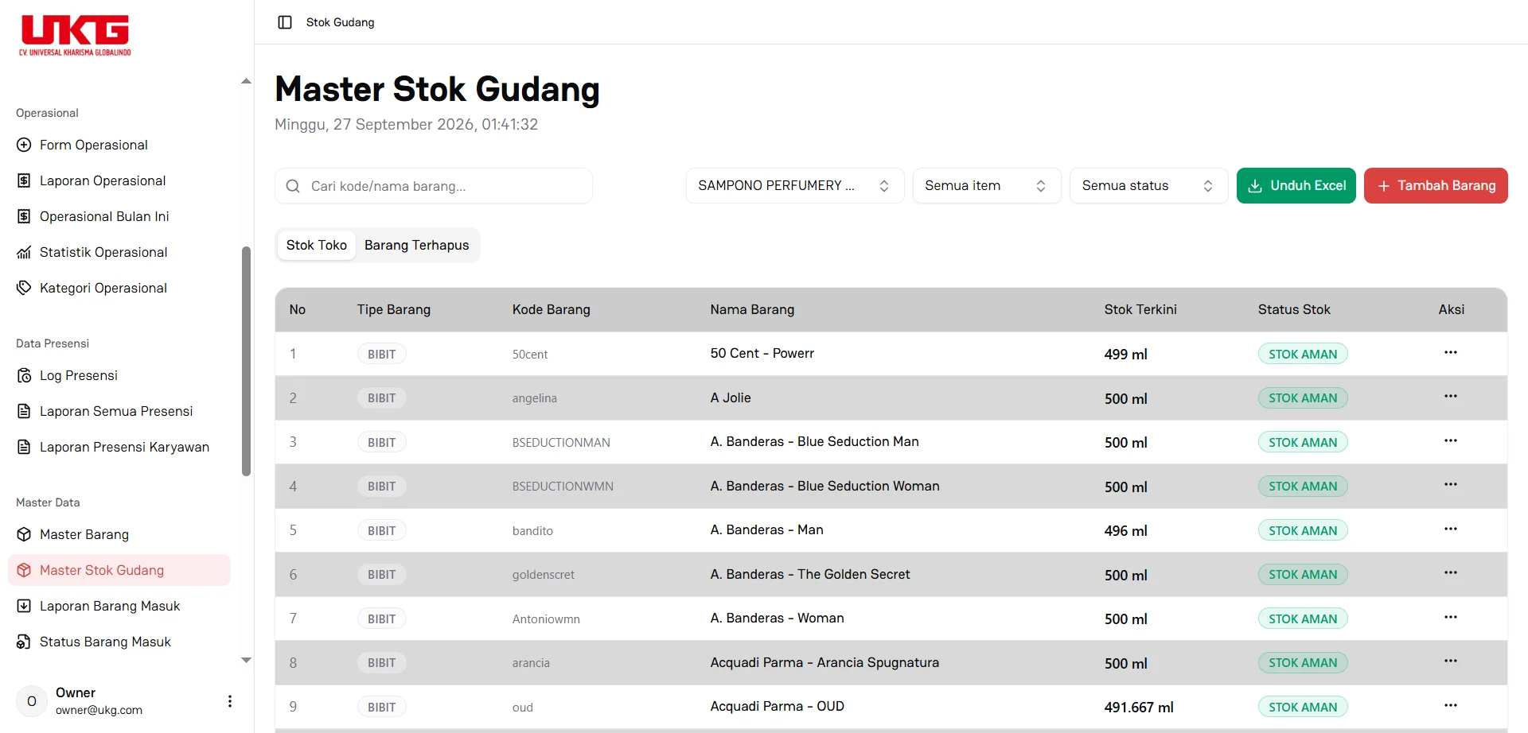This screenshot has height=733, width=1528.
Task: Open actions for Acquadi Parma - OUD
Action: (x=1451, y=705)
